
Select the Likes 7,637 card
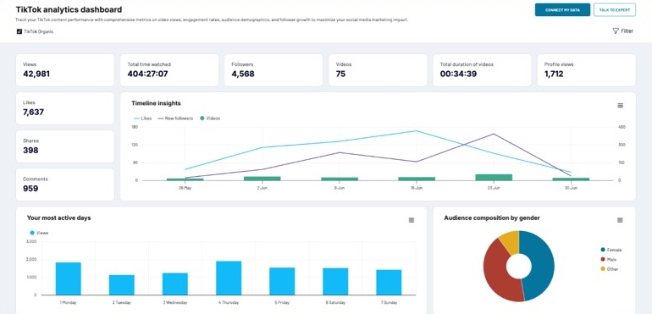point(65,108)
